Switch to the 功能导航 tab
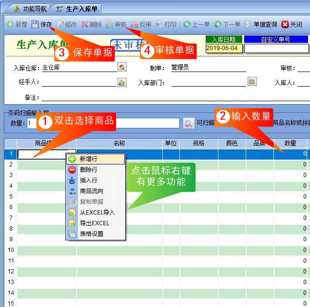Screen dimensions: 310x307 pos(30,9)
